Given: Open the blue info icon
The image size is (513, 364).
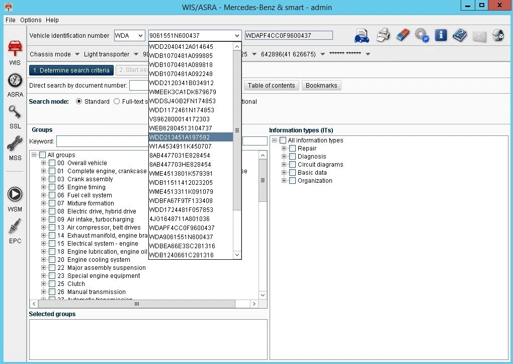Looking at the screenshot, I should [x=441, y=36].
